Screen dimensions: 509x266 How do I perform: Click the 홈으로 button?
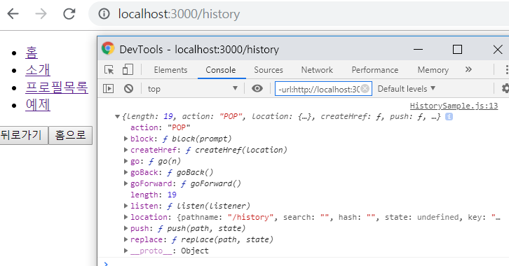click(x=70, y=135)
